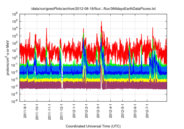Viewport: 184px width, 129px height.
Task: Select the 2012-3-1 date tick label
Action: (x=98, y=111)
